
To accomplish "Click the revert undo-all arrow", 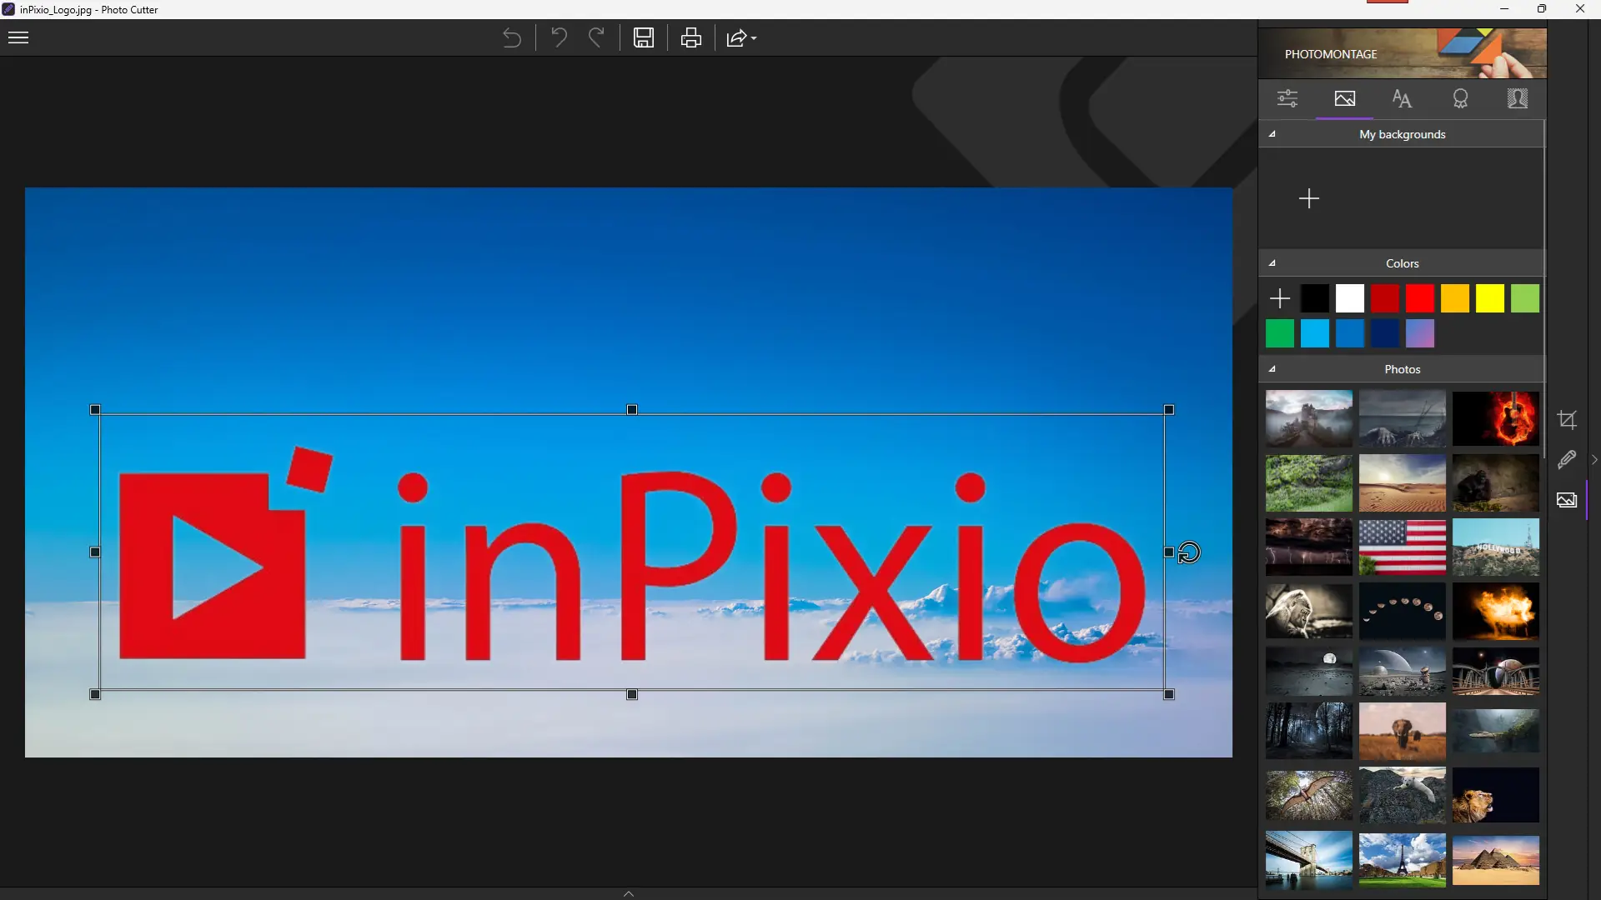I will (512, 37).
